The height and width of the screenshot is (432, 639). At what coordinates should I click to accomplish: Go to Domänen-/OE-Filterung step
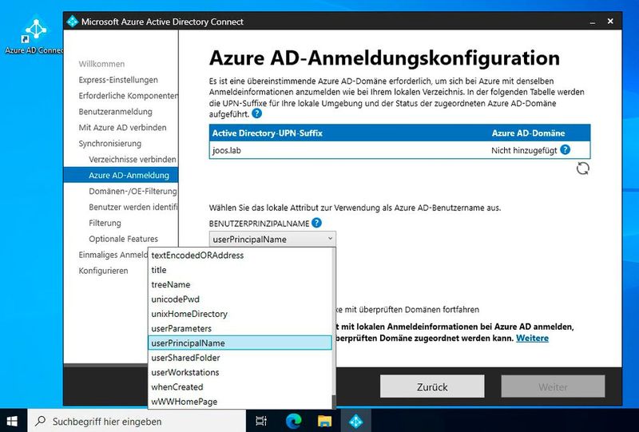(133, 191)
